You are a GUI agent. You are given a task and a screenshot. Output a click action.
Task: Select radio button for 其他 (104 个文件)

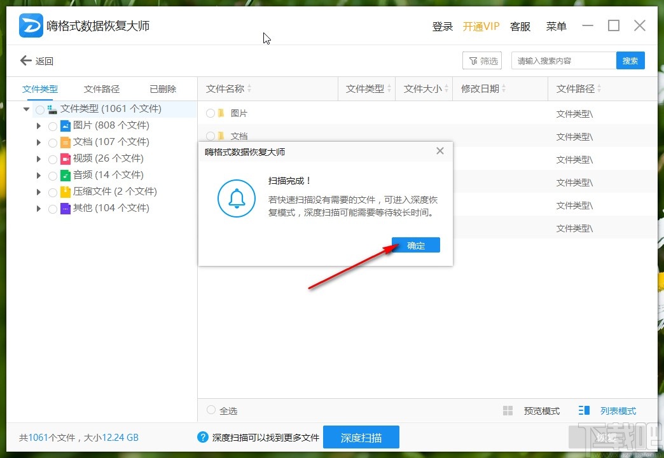pos(53,209)
